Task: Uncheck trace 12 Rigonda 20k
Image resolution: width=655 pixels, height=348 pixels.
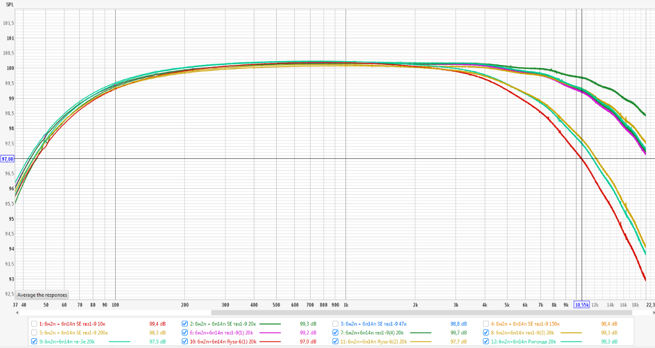Action: pyautogui.click(x=486, y=341)
